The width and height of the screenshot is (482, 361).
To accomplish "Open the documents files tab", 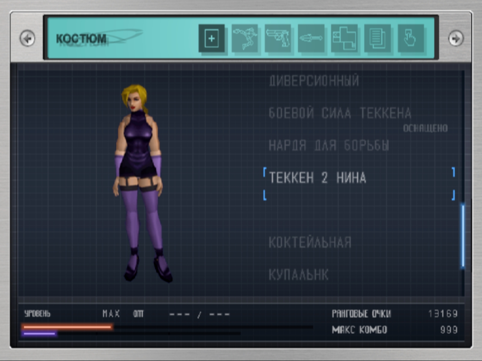I will pyautogui.click(x=377, y=38).
